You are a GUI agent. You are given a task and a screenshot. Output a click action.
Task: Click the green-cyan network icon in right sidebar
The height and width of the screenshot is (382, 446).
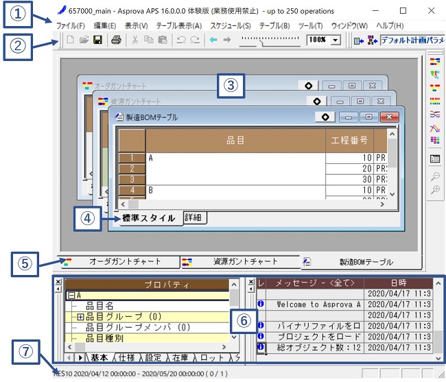pos(435,75)
